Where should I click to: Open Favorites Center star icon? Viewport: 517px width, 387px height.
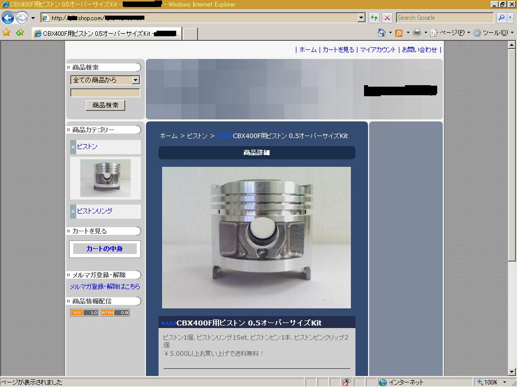pyautogui.click(x=6, y=33)
